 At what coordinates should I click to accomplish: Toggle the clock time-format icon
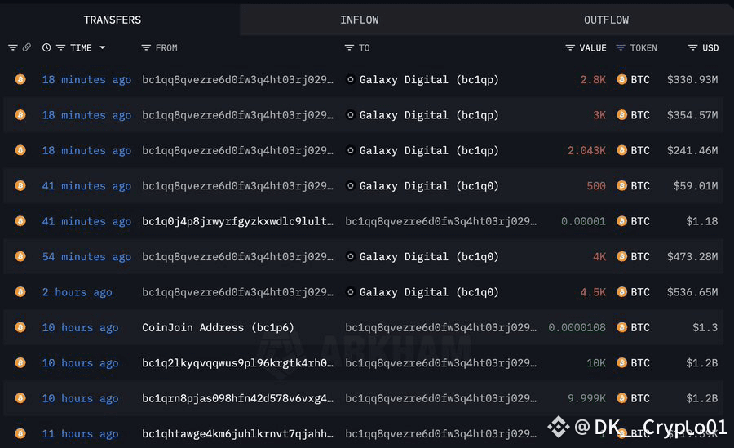coord(46,47)
